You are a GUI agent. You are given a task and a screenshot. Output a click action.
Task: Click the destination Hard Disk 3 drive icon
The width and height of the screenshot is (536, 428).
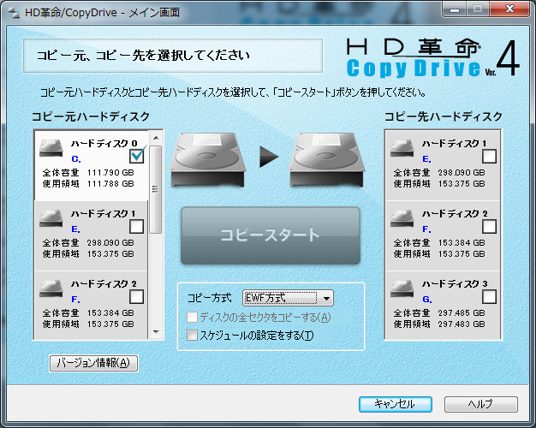coord(402,288)
